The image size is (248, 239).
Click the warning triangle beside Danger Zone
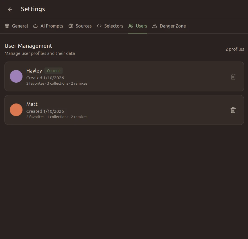154,26
